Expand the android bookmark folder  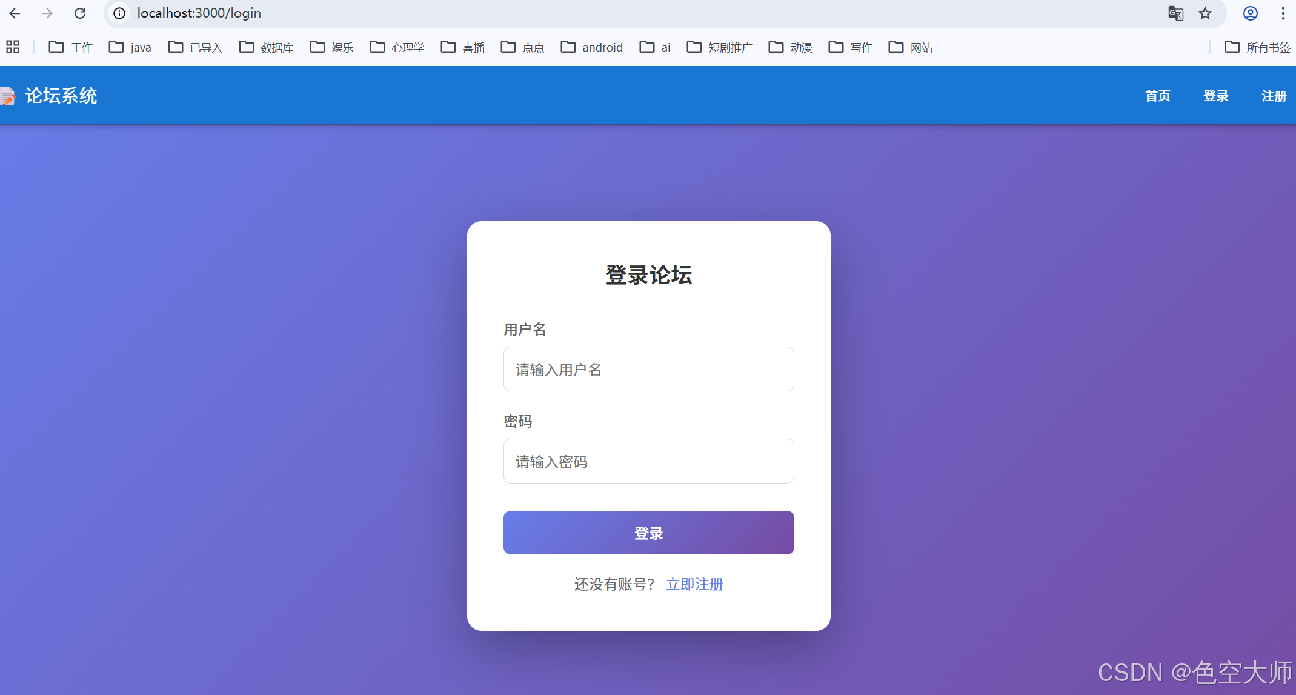pyautogui.click(x=591, y=47)
